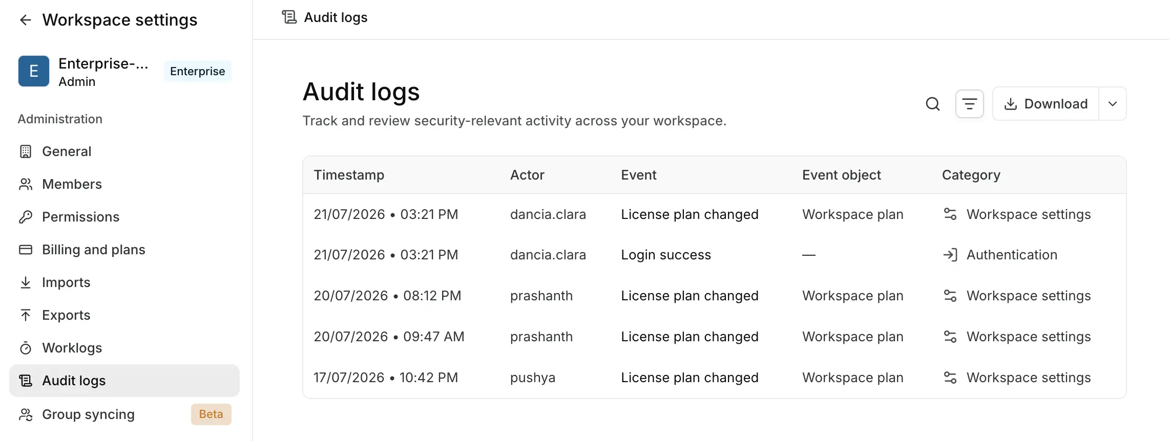Click the Authentication category text

click(1012, 255)
